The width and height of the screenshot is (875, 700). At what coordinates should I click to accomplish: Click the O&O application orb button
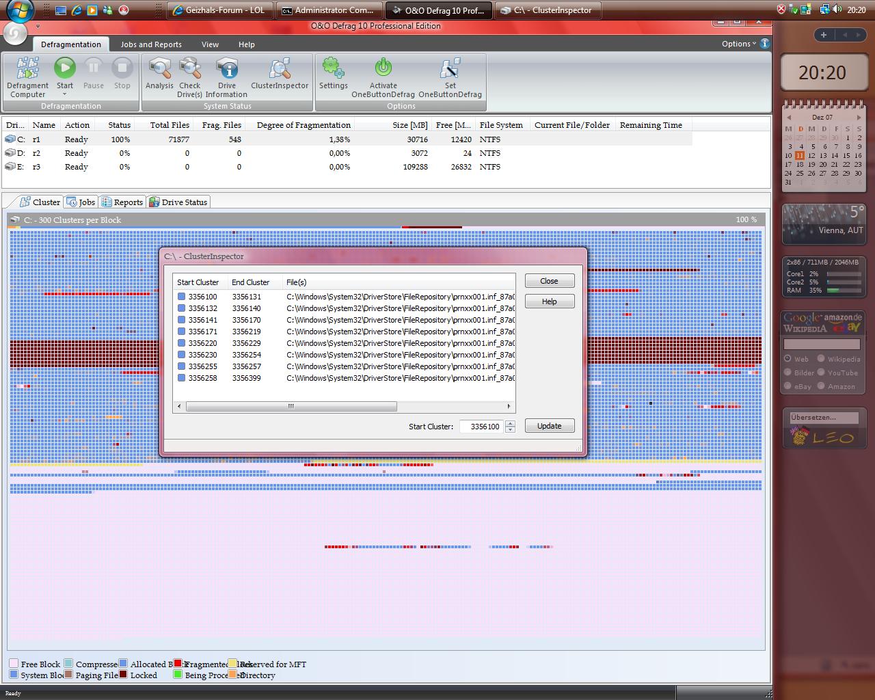15,32
